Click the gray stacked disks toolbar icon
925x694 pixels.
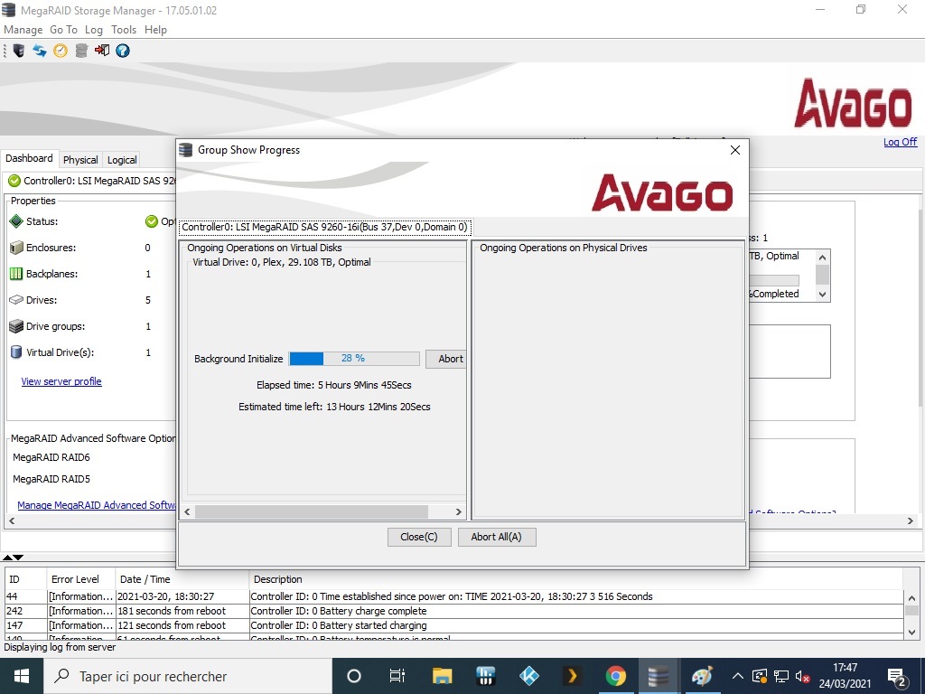[81, 51]
